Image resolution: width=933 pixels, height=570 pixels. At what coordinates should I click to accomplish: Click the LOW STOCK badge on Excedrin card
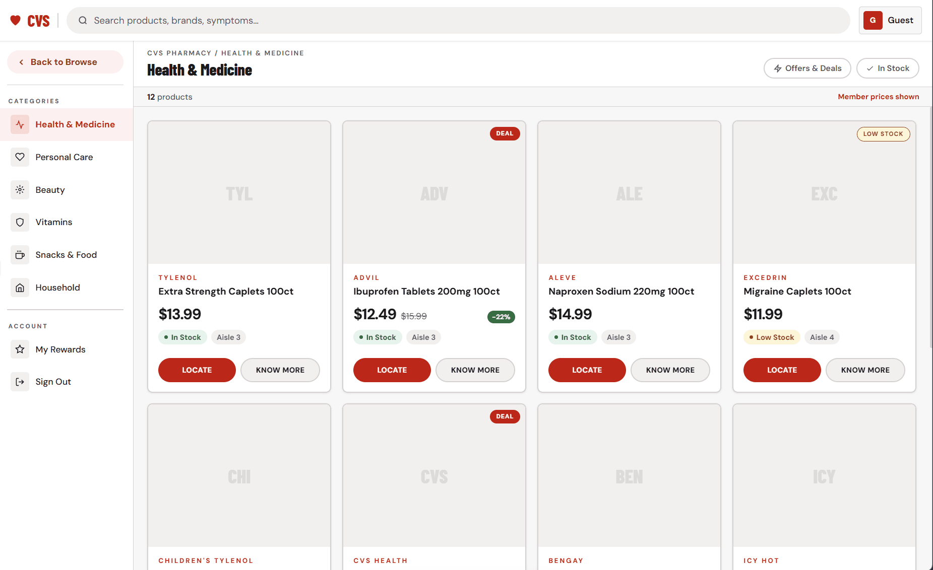pyautogui.click(x=883, y=134)
